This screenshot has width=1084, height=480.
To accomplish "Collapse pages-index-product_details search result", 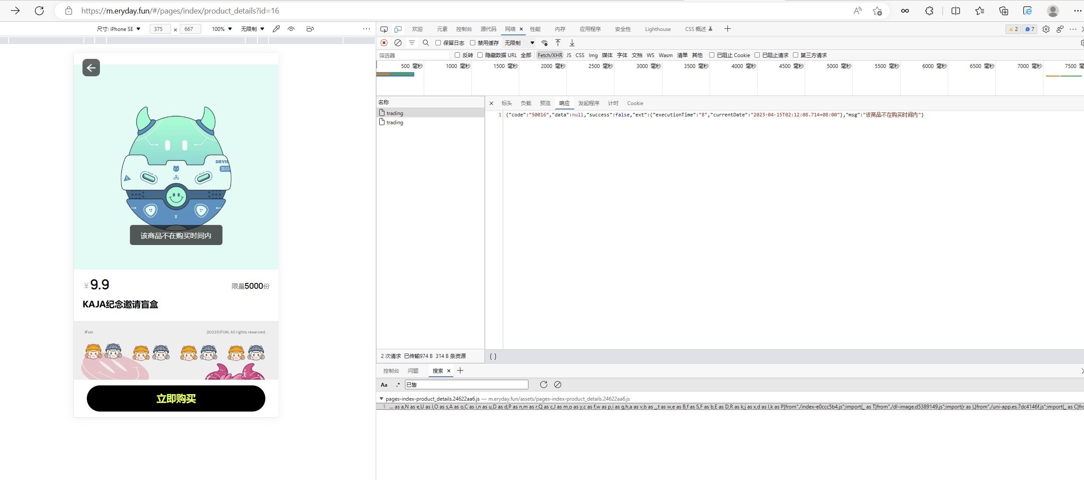I will point(381,398).
